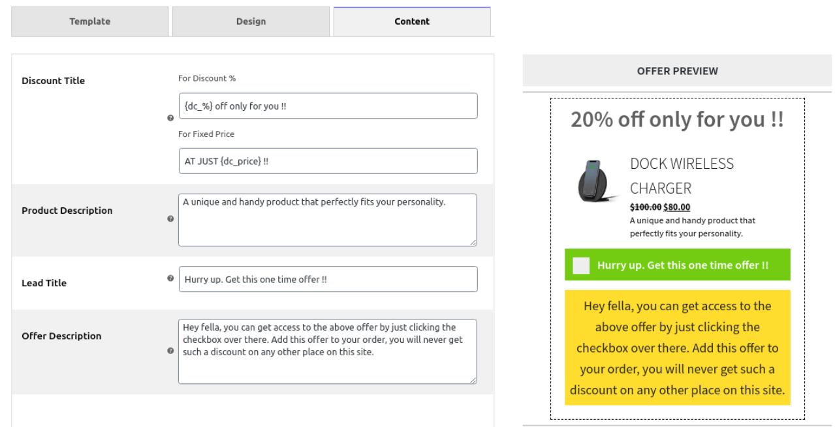Tick the offer checkbox in the preview

[x=581, y=265]
